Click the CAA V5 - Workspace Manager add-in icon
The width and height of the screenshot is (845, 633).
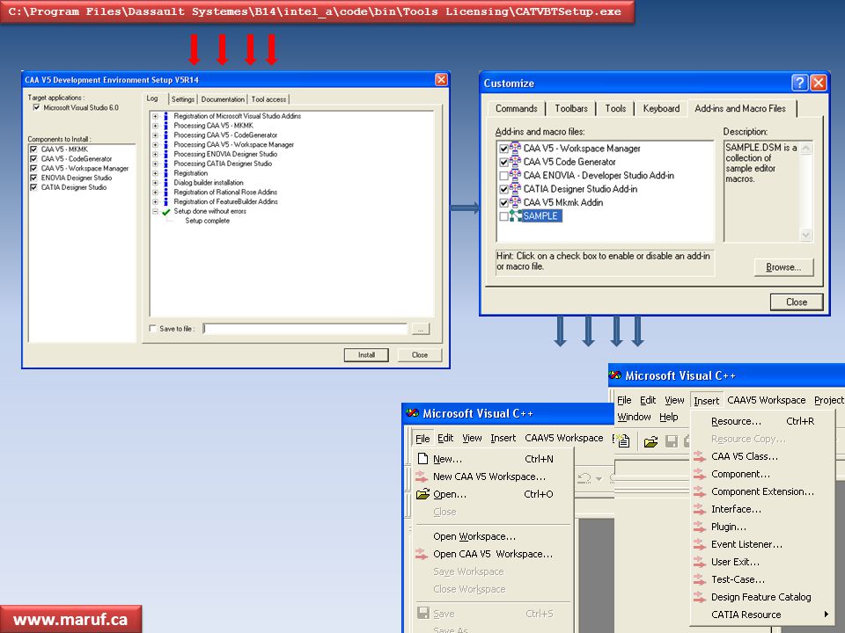coord(516,148)
